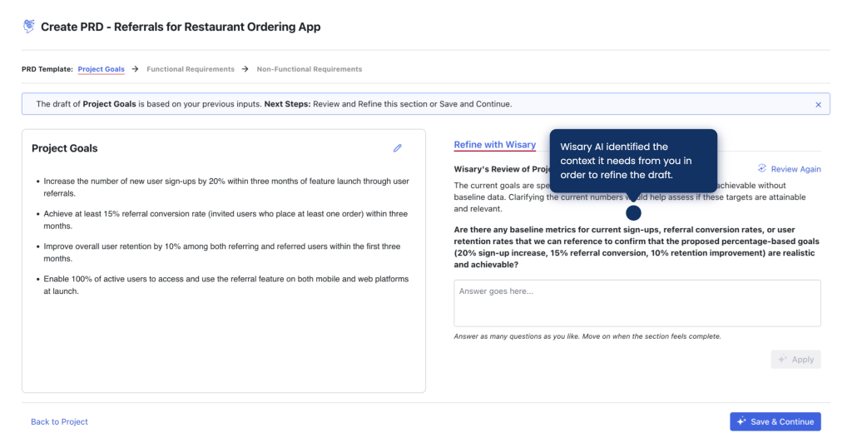This screenshot has height=443, width=852.
Task: Dismiss the info banner with the X
Action: click(818, 104)
